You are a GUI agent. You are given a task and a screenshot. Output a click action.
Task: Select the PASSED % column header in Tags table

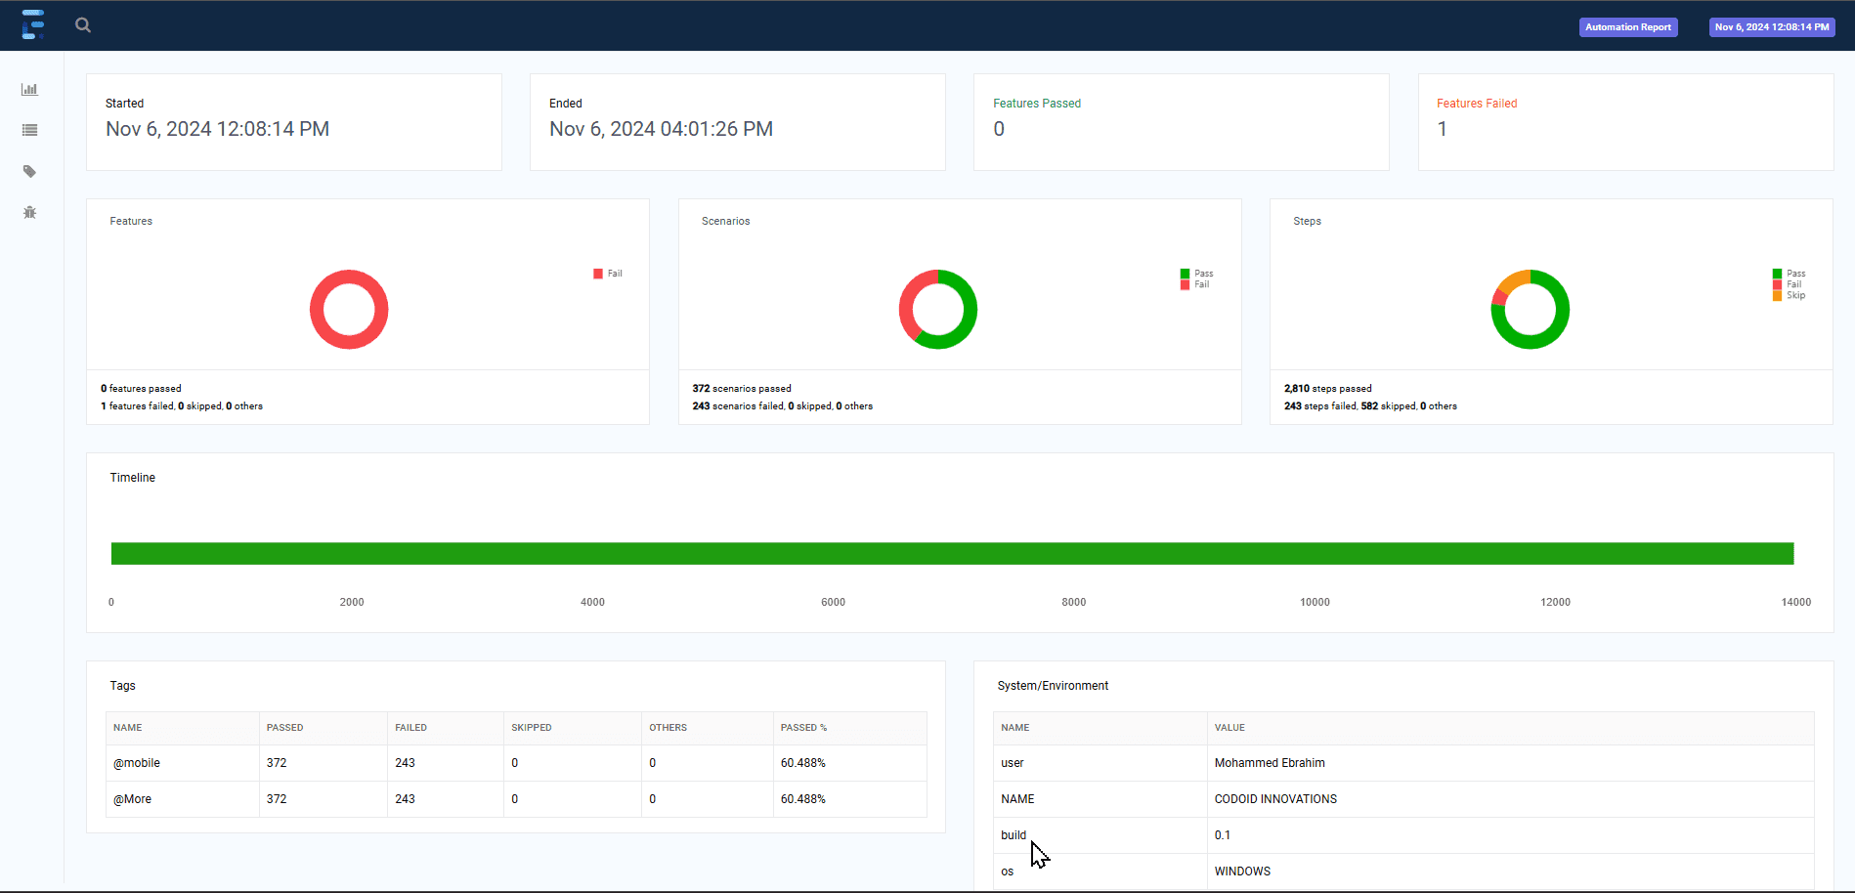[x=803, y=728]
